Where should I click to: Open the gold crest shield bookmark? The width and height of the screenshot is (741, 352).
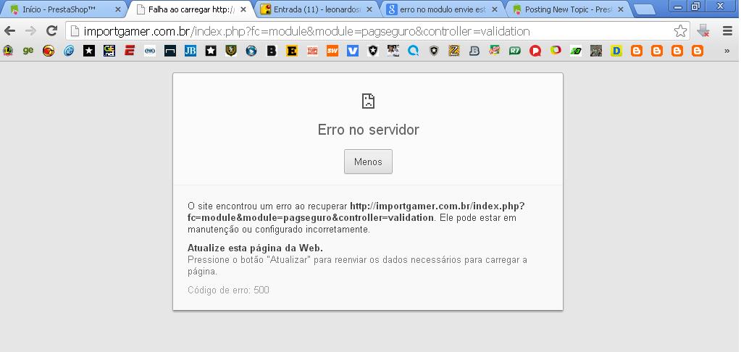point(230,51)
